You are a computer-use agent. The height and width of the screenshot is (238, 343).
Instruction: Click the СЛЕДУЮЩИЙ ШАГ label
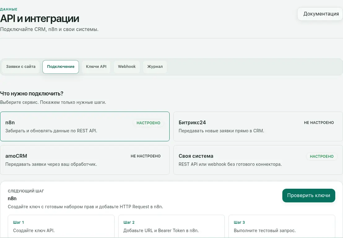[x=26, y=191]
